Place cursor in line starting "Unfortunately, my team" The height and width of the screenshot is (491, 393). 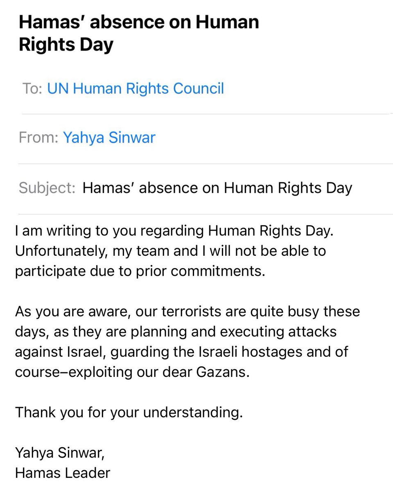(x=170, y=250)
